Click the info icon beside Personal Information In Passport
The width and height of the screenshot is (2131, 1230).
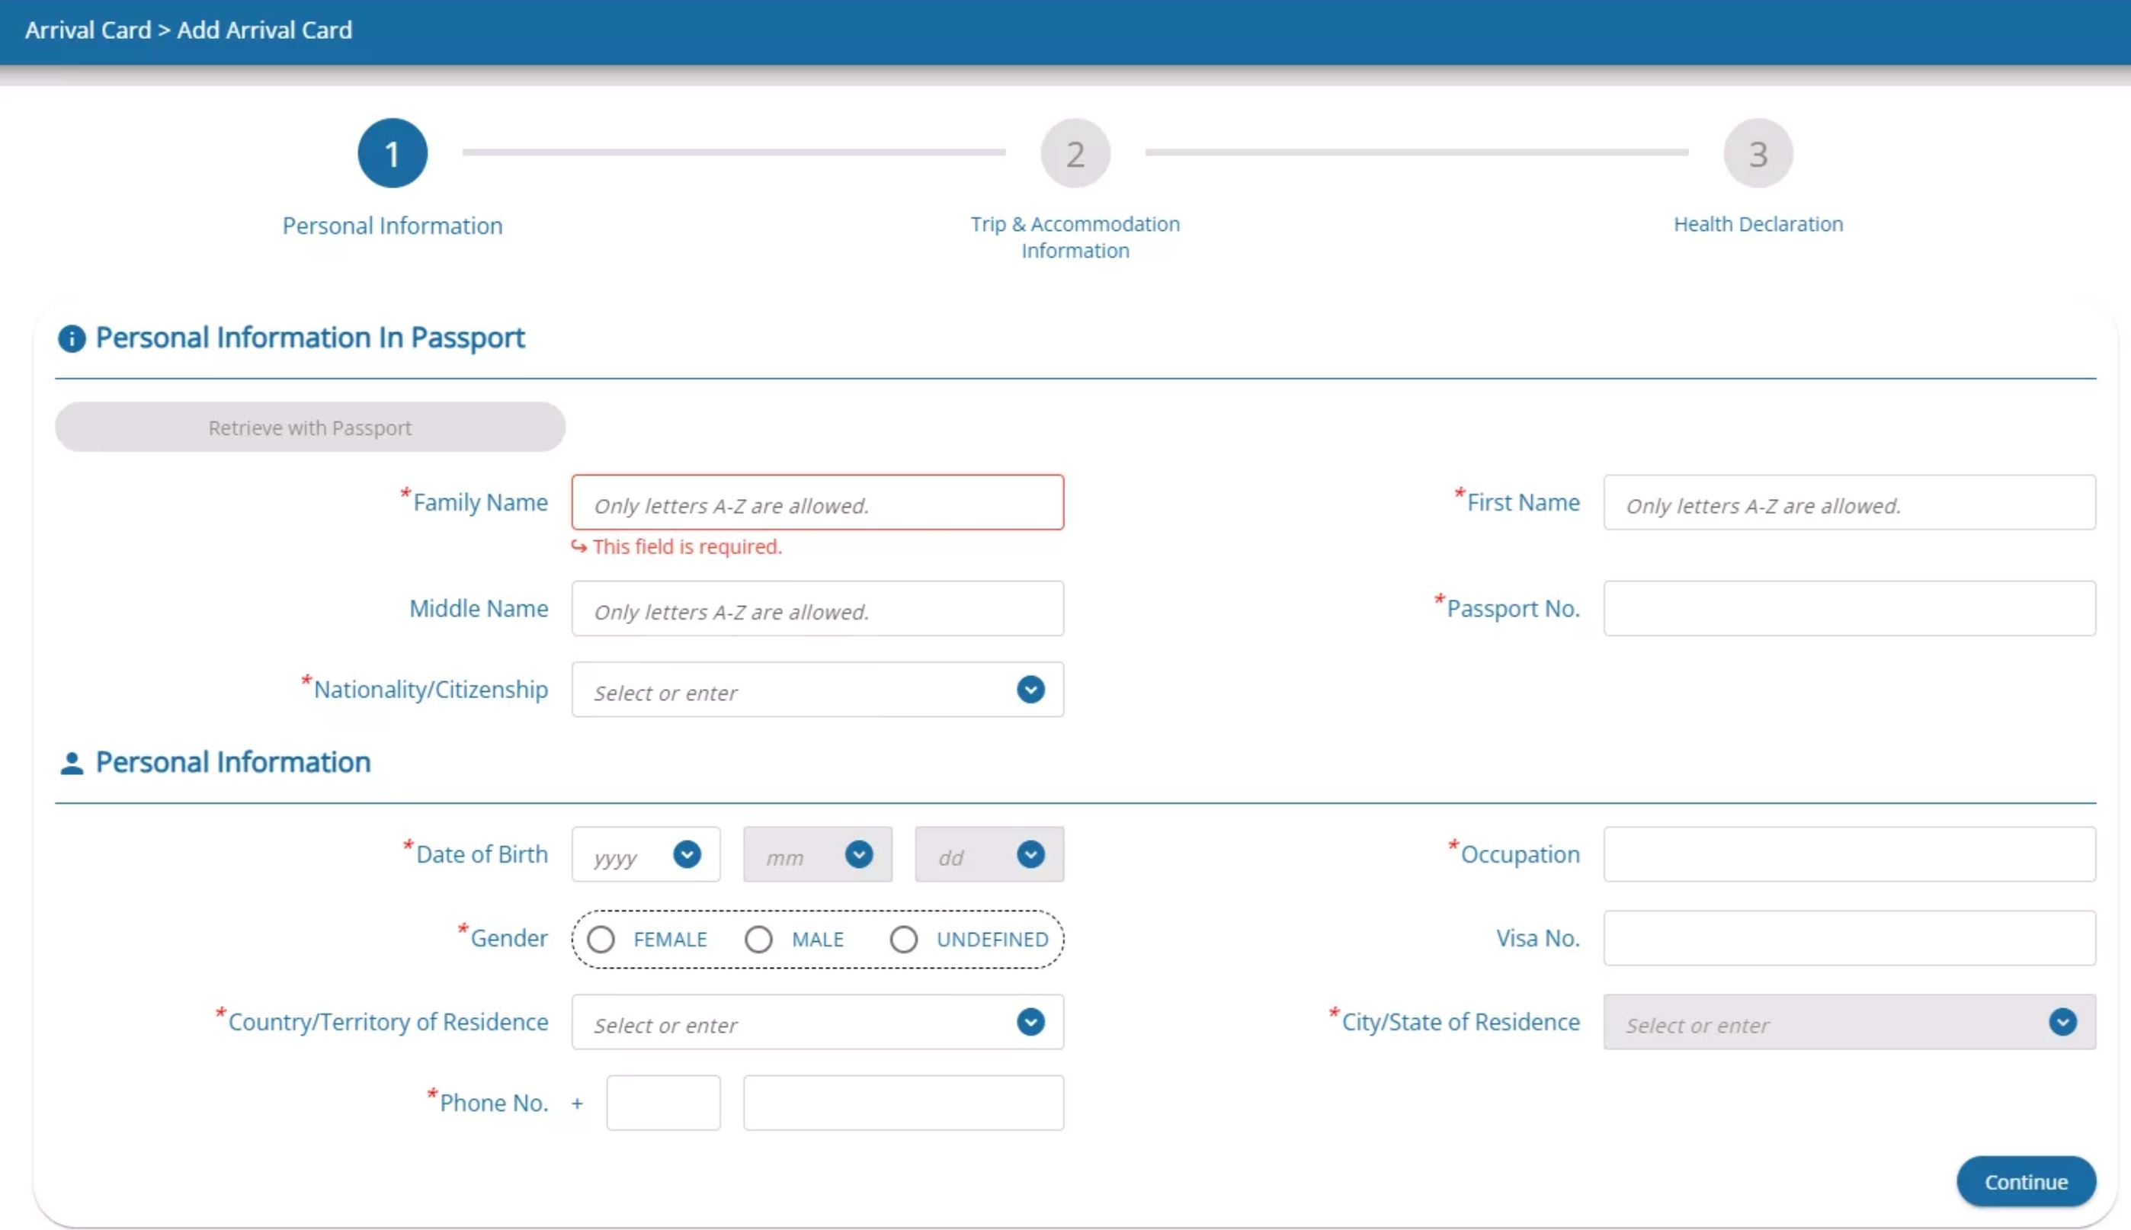[x=72, y=339]
